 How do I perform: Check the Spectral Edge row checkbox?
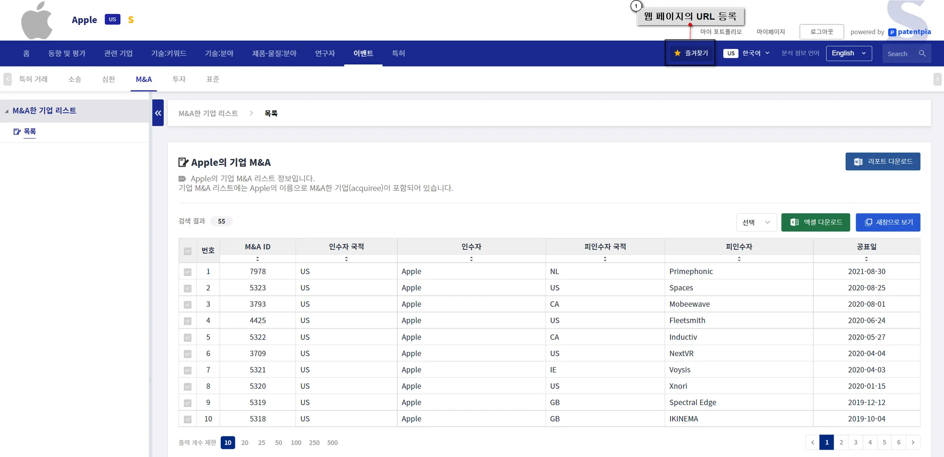tap(188, 403)
